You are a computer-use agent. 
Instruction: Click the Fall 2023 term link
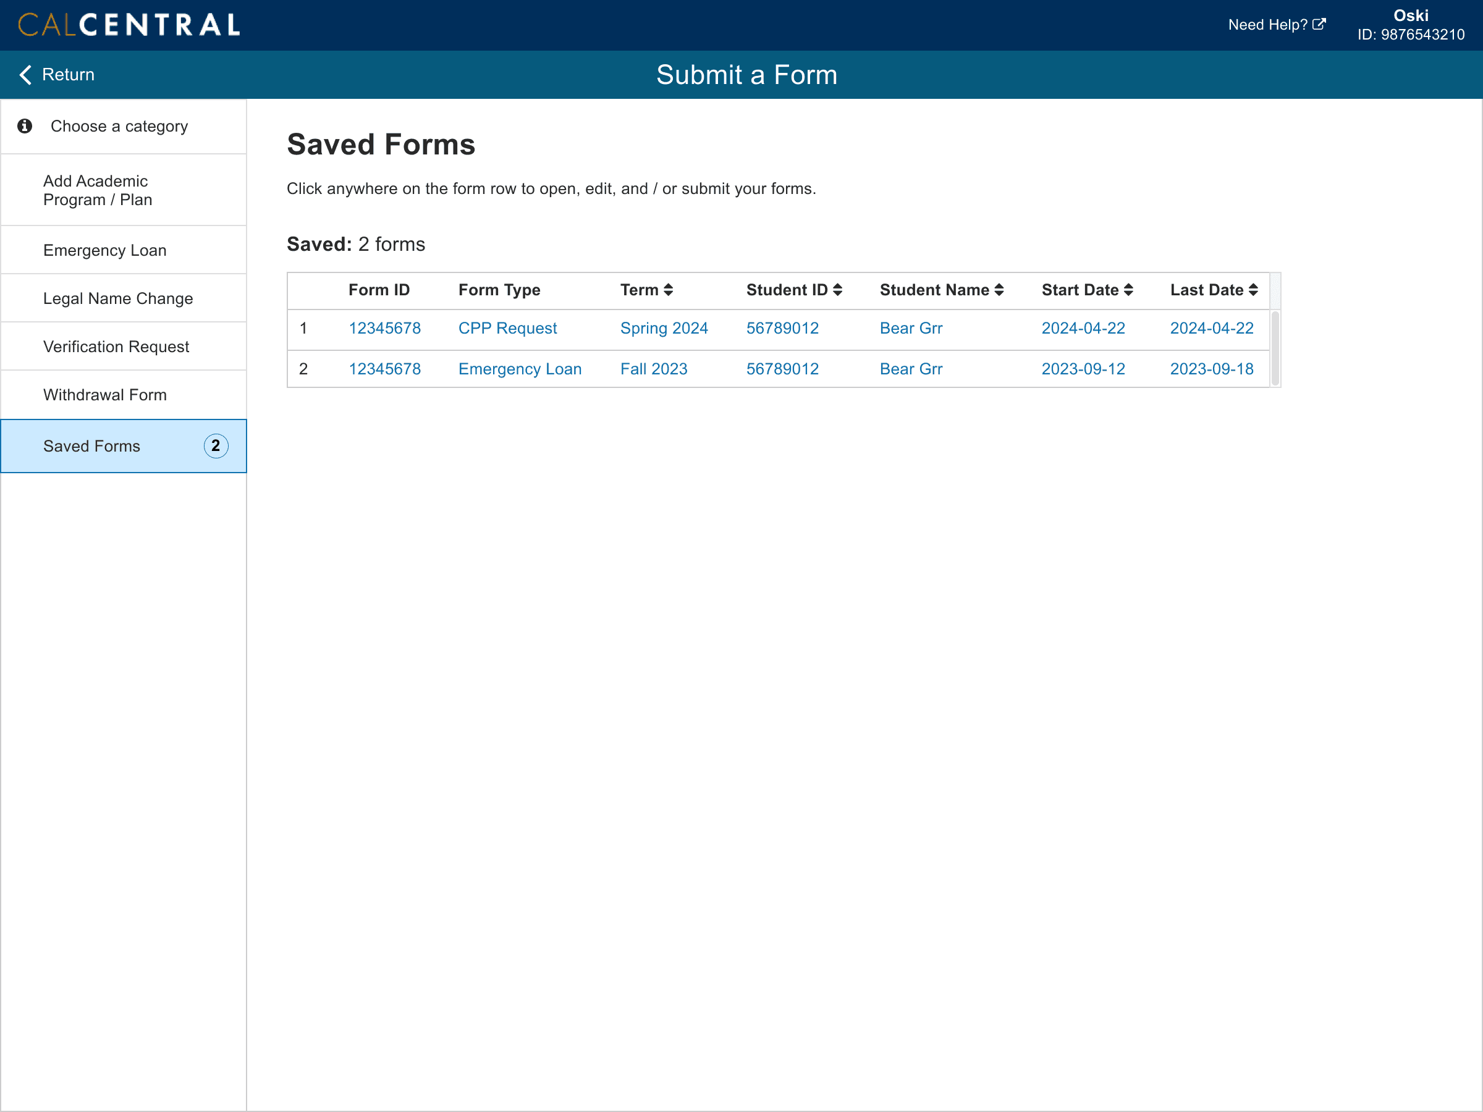pyautogui.click(x=654, y=369)
